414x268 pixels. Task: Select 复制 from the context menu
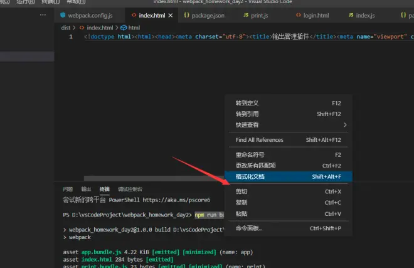289,203
